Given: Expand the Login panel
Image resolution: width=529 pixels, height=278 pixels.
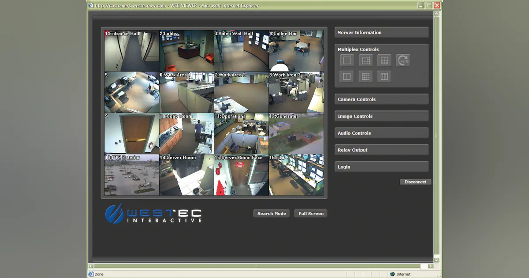Looking at the screenshot, I should tap(381, 167).
